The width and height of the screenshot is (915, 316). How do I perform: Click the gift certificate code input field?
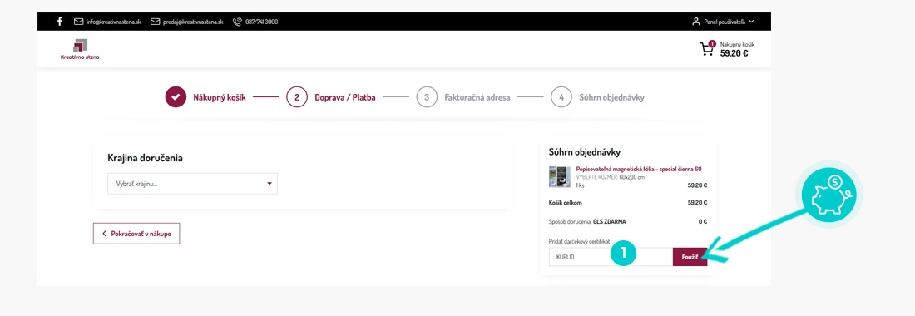point(611,256)
